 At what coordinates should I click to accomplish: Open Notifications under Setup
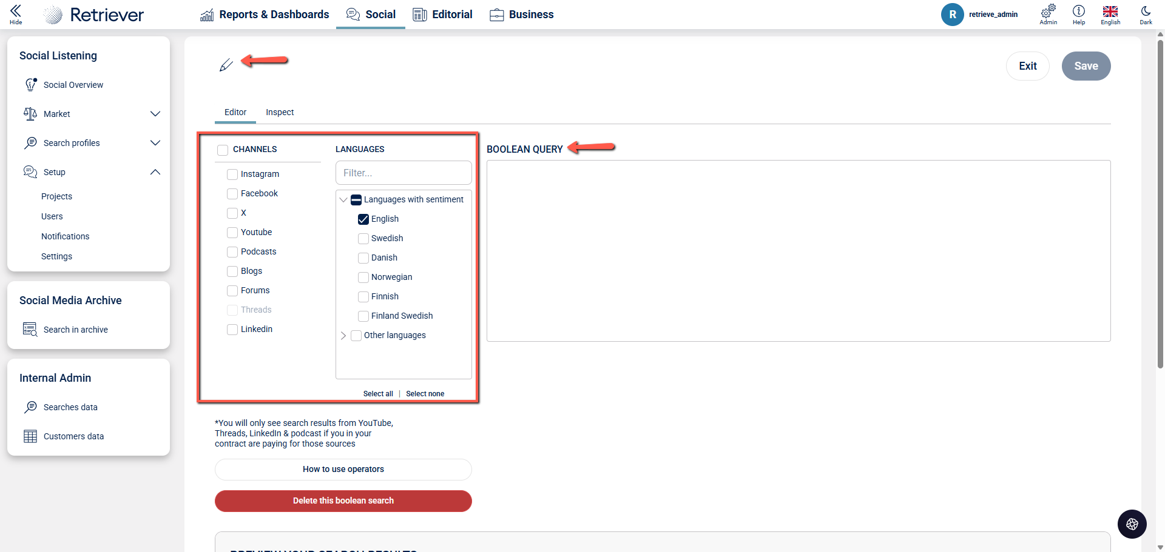point(65,236)
